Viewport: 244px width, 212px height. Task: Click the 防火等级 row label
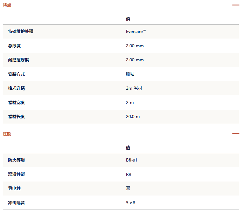coord(16,160)
